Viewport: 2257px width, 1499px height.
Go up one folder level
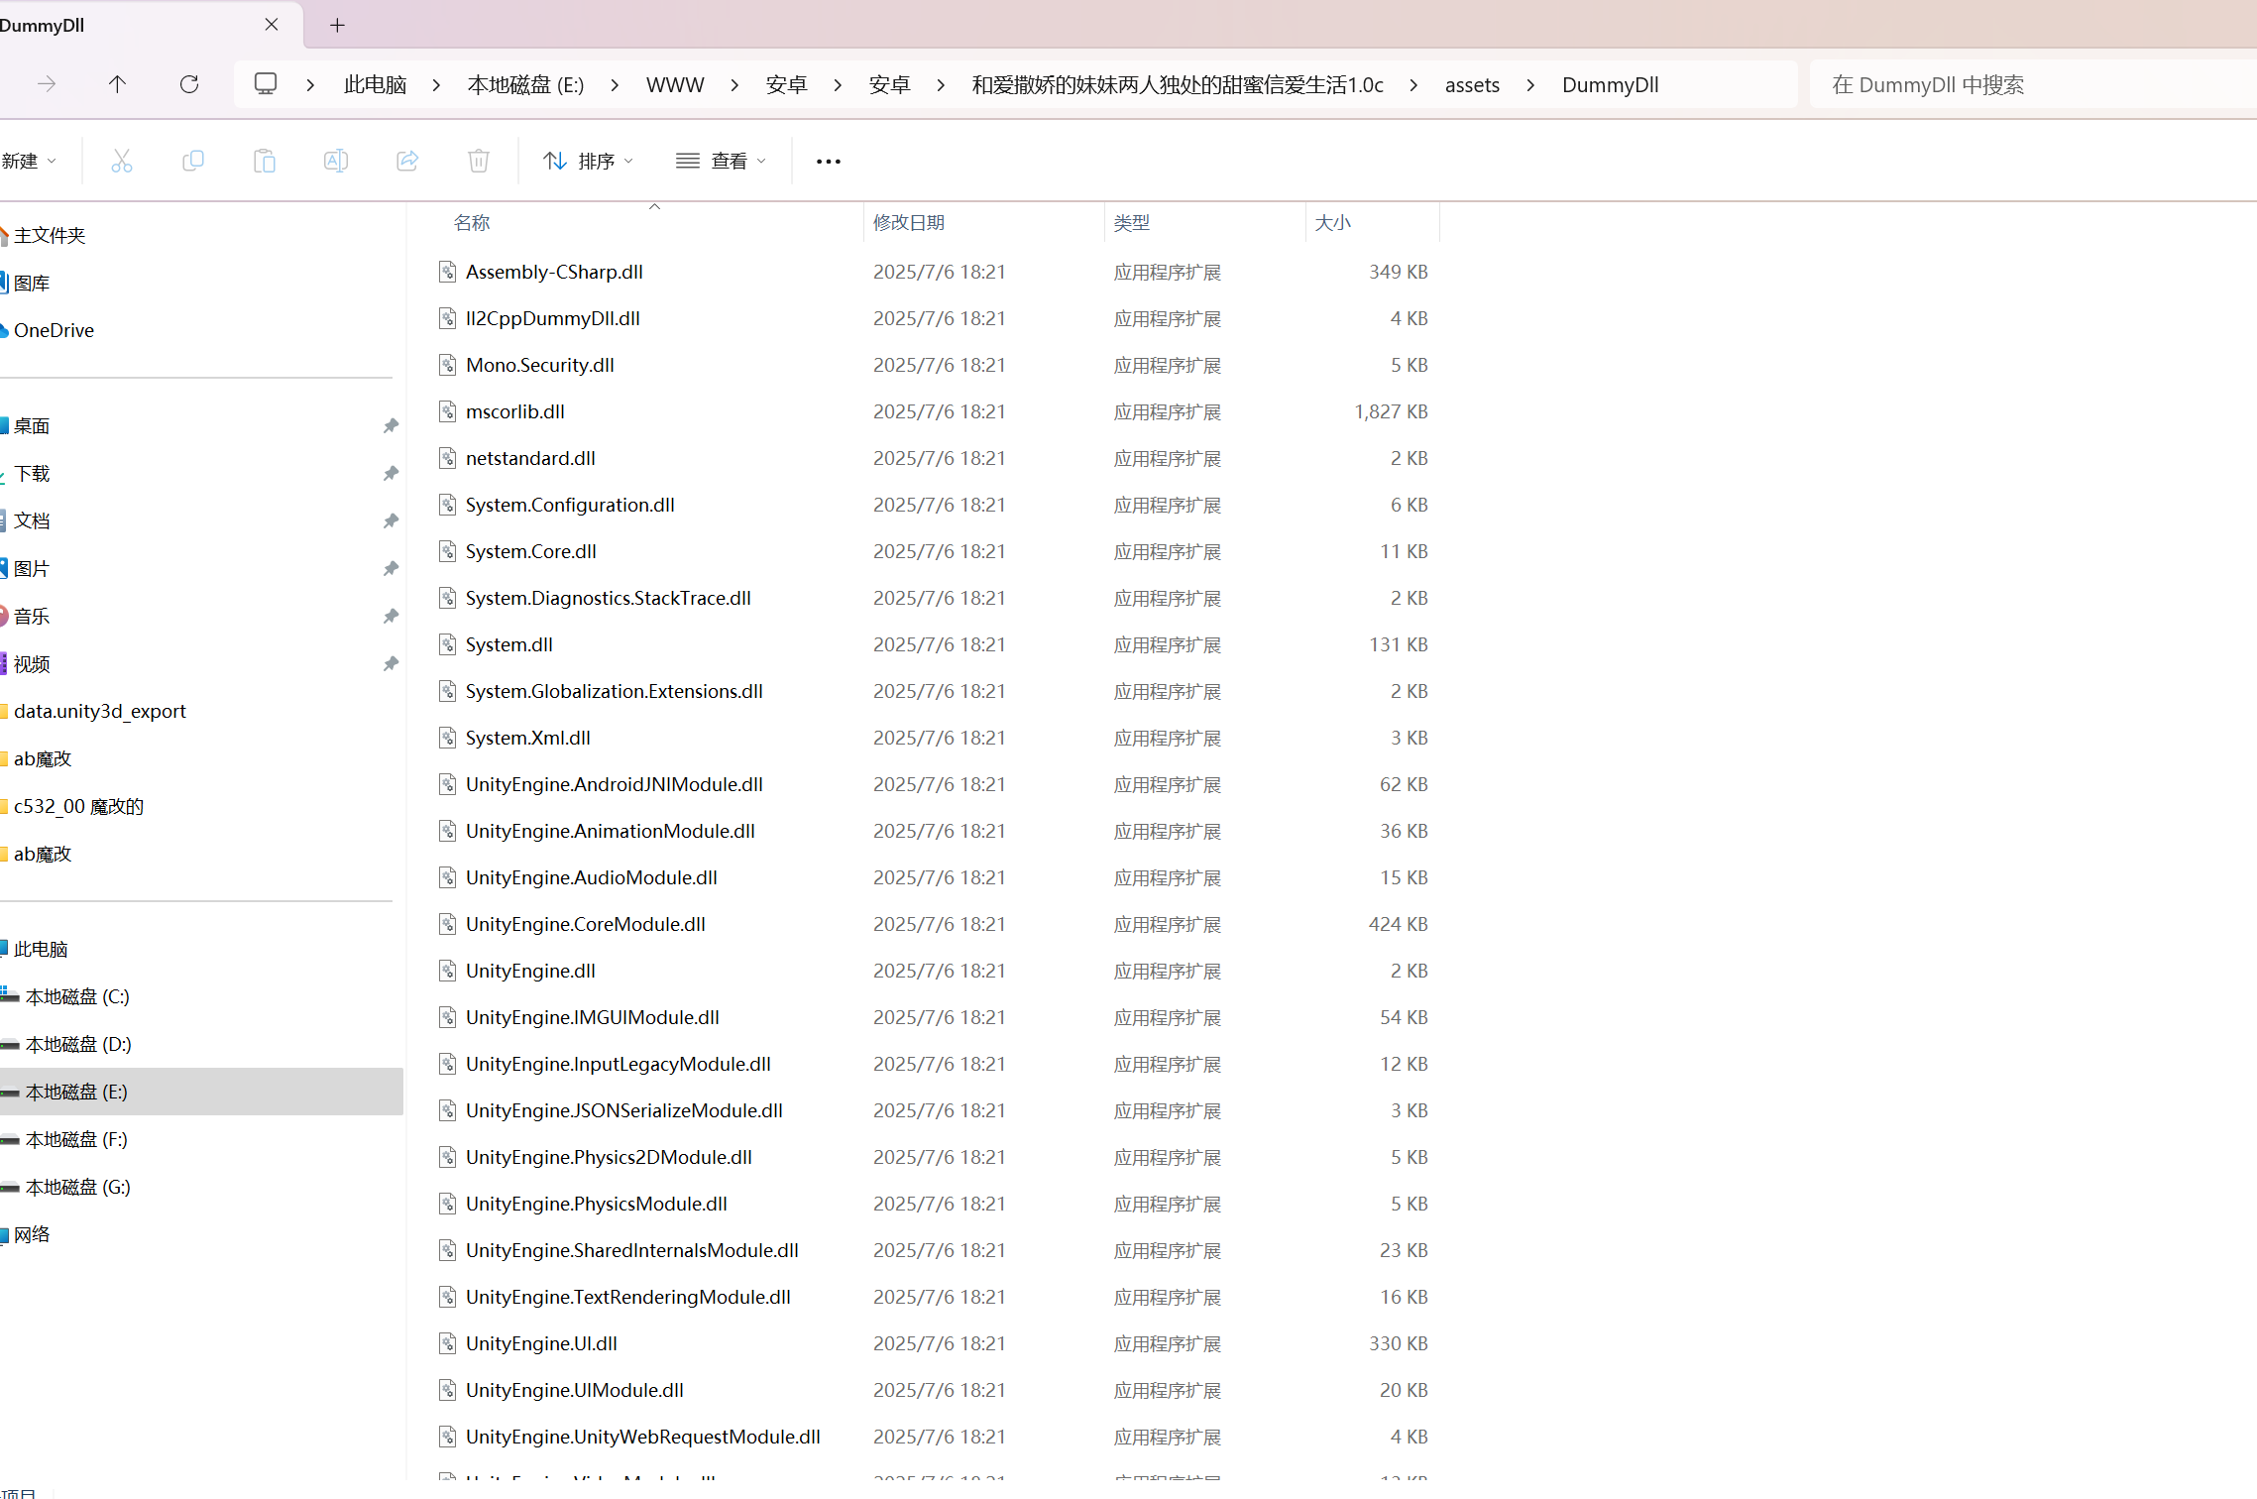click(117, 84)
